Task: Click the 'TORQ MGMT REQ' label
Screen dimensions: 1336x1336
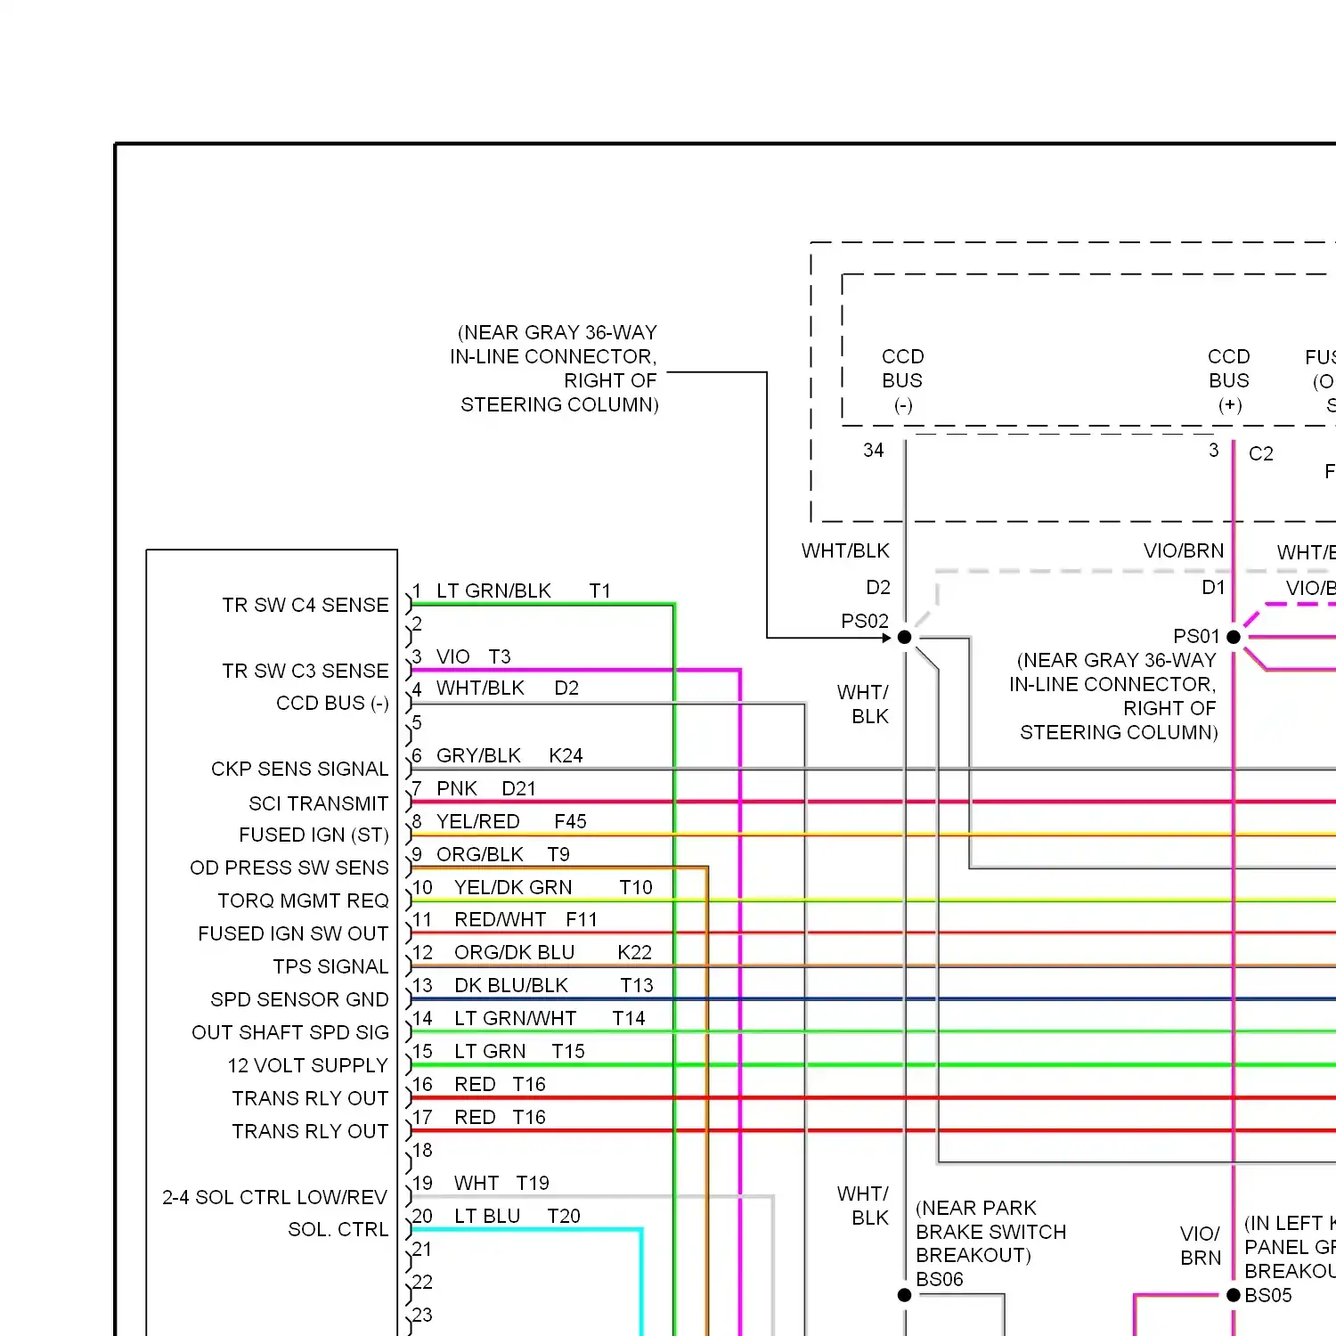Action: (303, 900)
